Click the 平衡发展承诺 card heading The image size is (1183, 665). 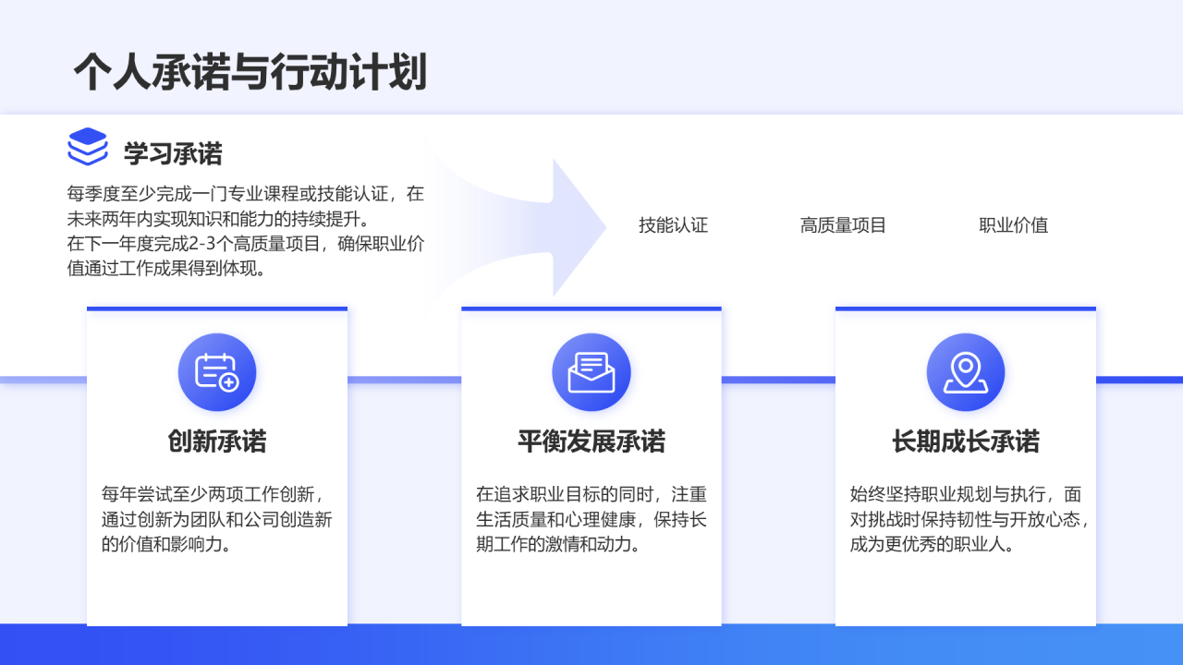tap(591, 442)
